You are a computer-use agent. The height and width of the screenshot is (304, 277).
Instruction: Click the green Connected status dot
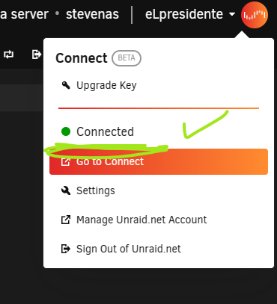click(x=66, y=131)
